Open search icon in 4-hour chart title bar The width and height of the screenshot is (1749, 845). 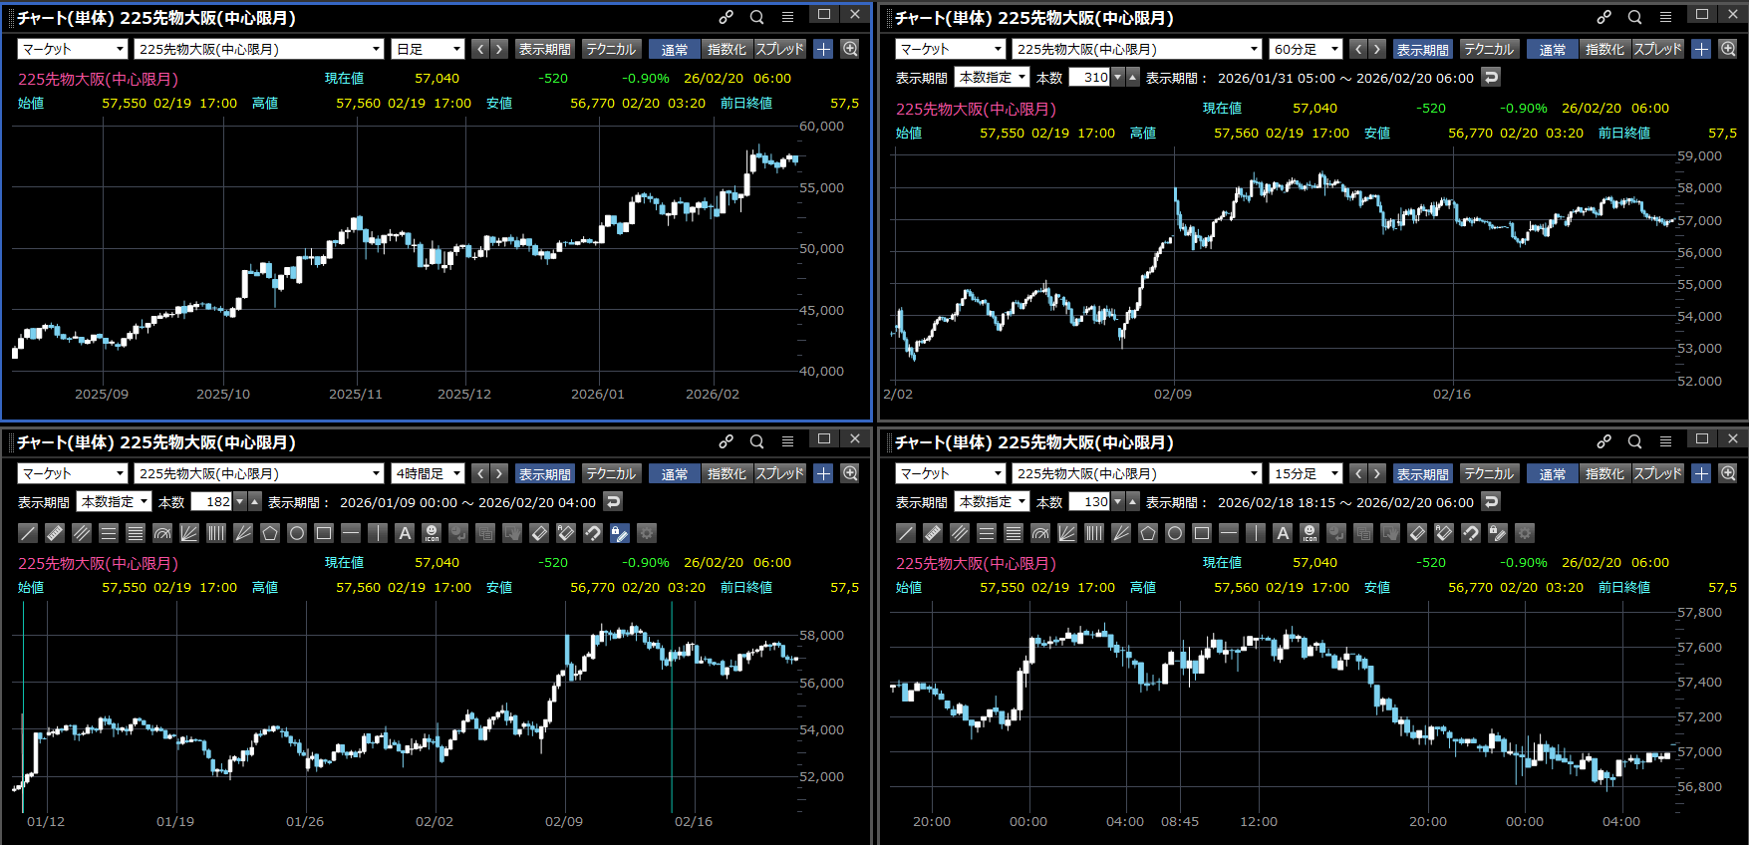pos(757,441)
